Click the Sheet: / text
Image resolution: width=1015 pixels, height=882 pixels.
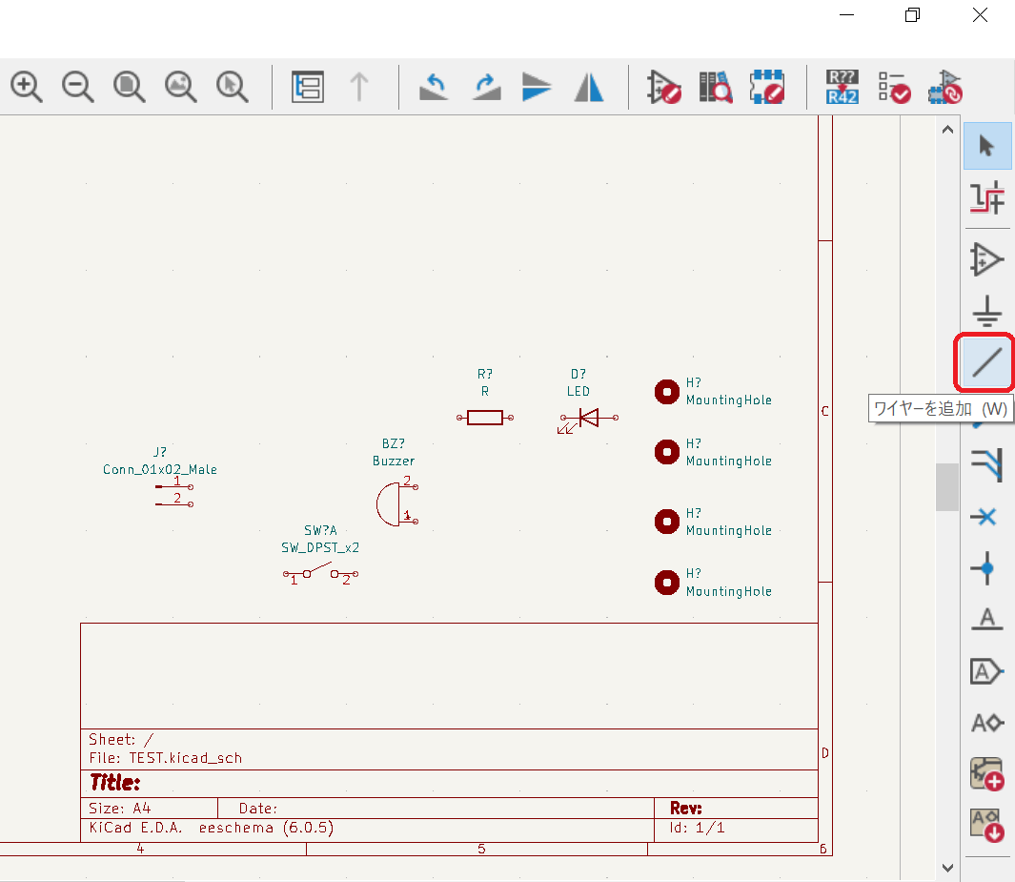[121, 740]
